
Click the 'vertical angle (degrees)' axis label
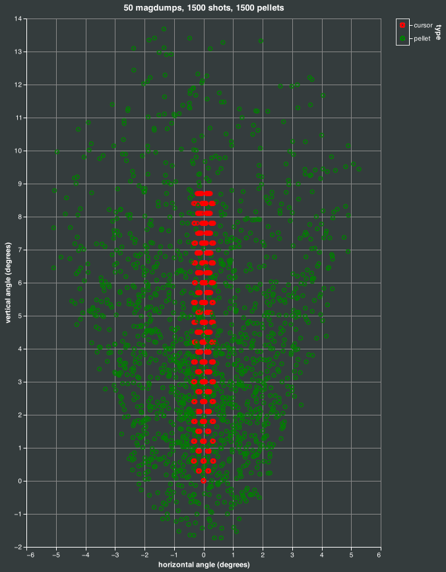pyautogui.click(x=9, y=283)
